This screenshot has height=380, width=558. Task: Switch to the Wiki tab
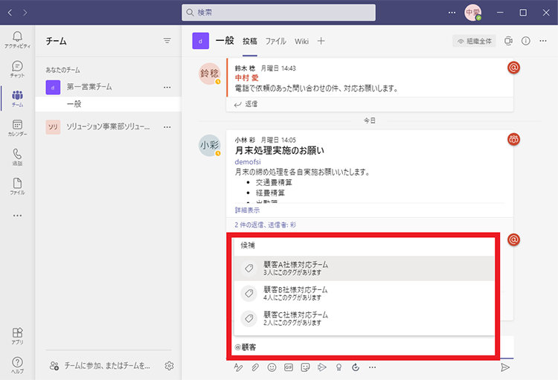[301, 42]
